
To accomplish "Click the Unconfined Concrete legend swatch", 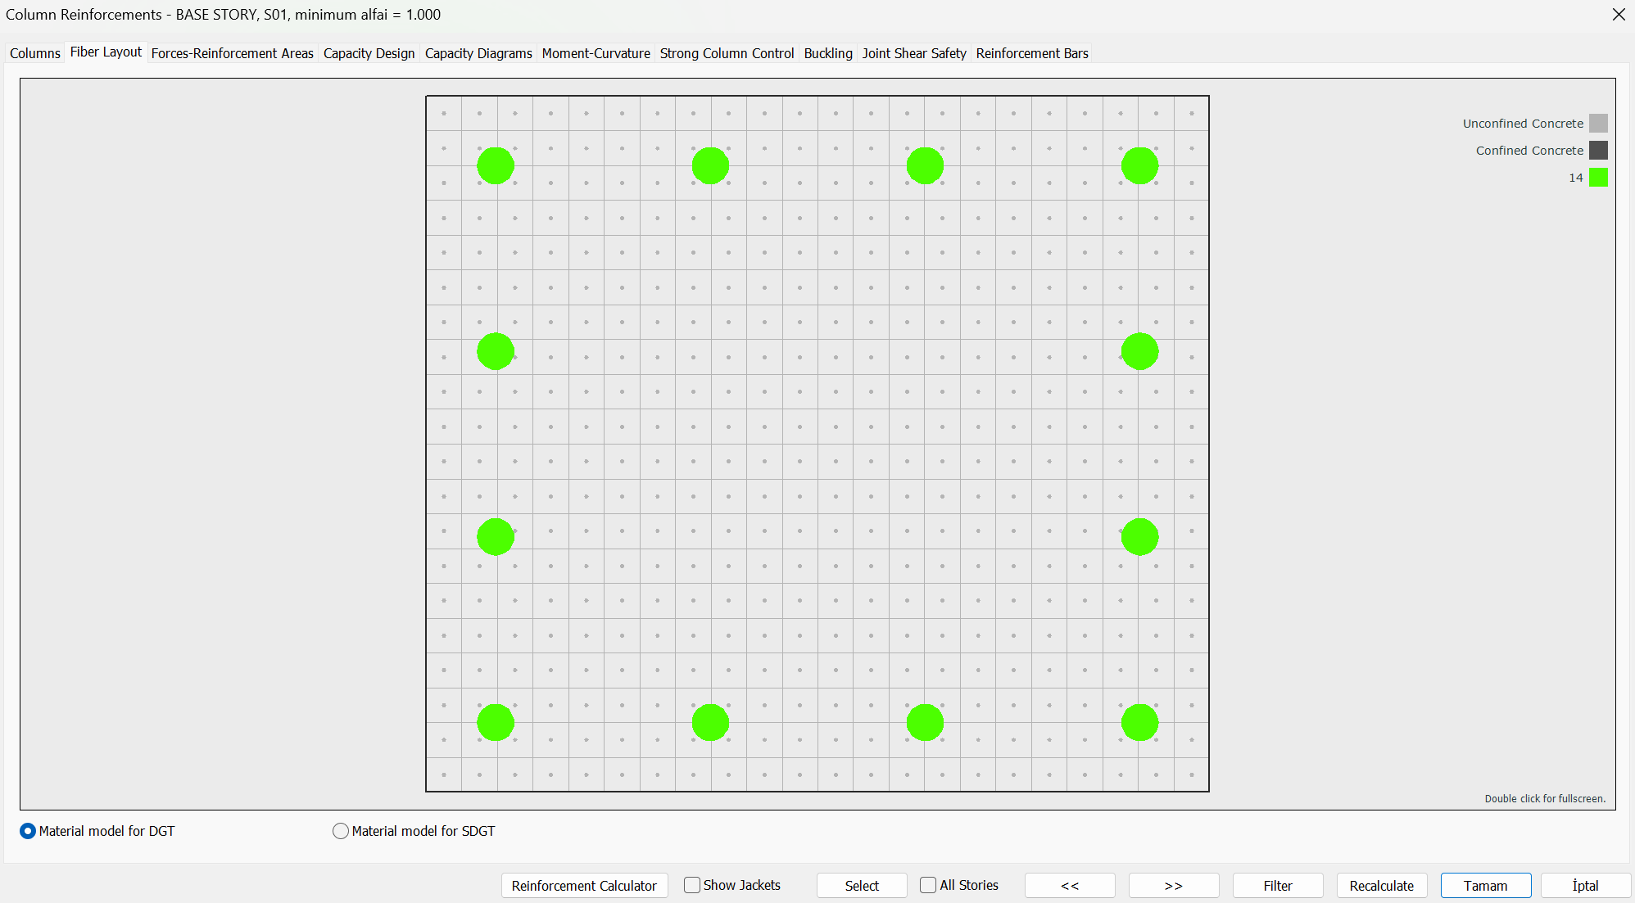I will coord(1598,124).
